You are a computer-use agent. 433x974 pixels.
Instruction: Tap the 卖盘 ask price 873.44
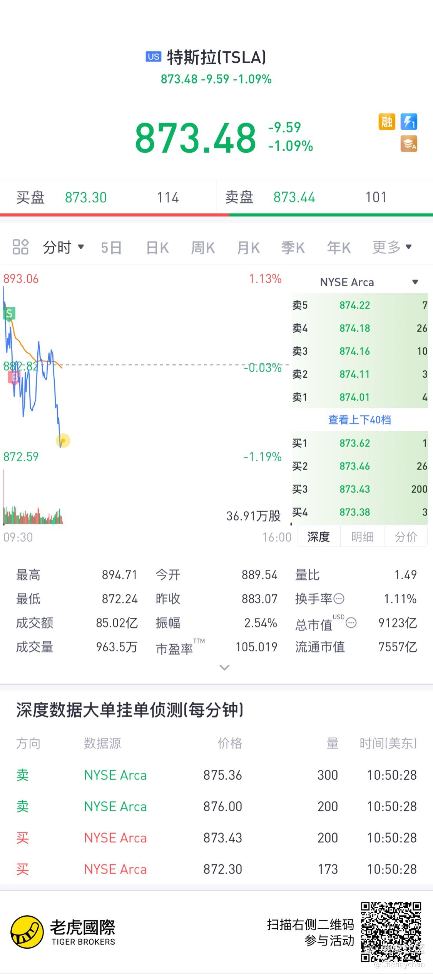[294, 198]
